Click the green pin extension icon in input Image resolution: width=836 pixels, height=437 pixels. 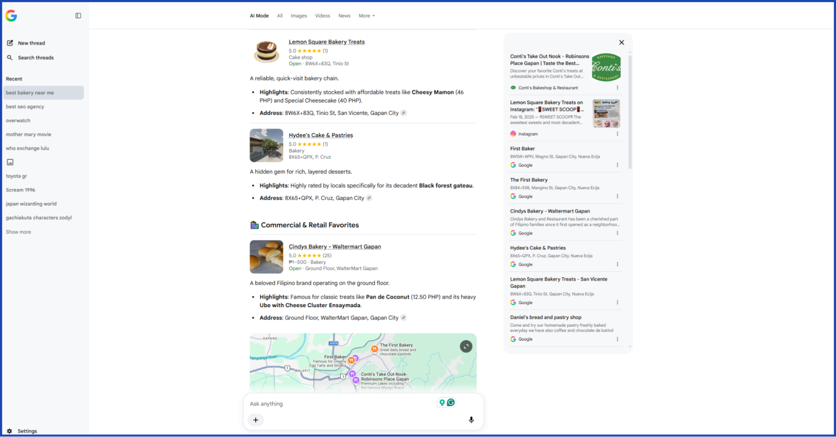click(442, 402)
